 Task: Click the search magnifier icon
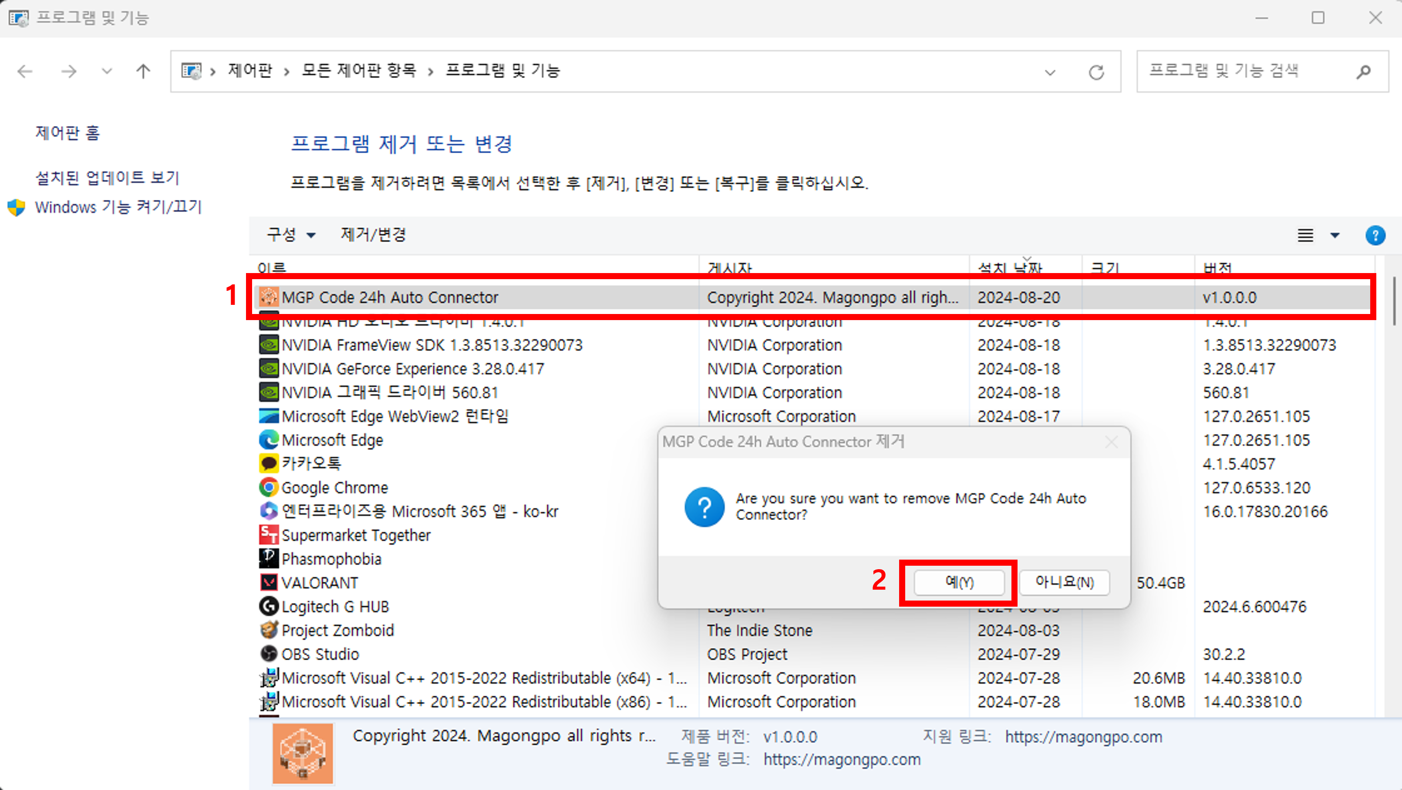(x=1363, y=71)
